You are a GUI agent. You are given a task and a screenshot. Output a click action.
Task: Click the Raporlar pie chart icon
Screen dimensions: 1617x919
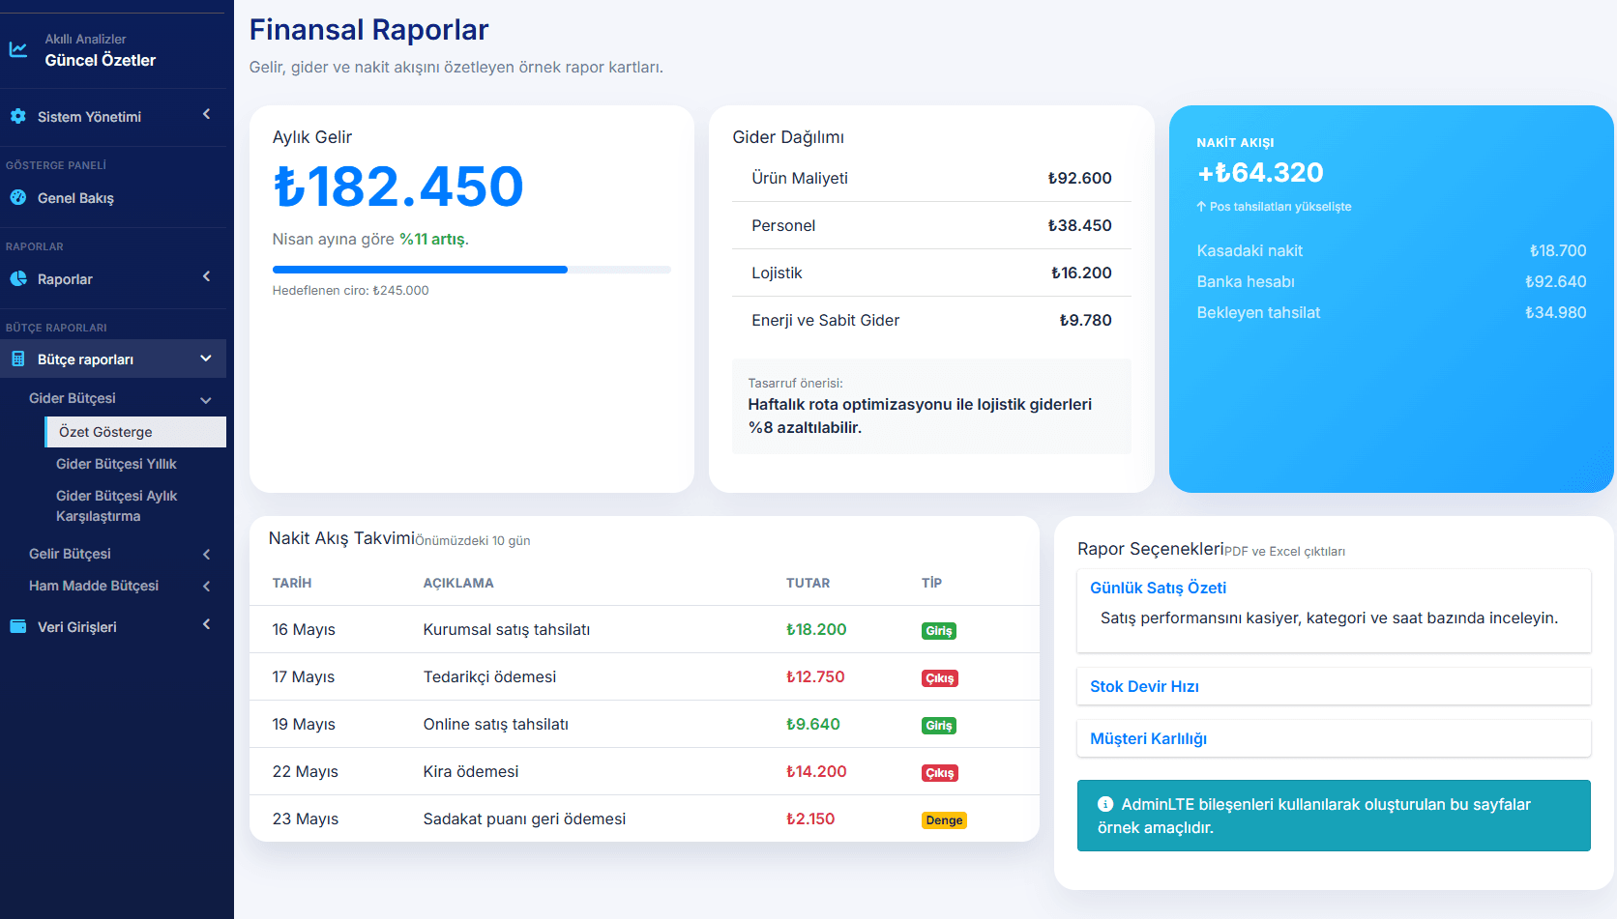[x=18, y=278]
